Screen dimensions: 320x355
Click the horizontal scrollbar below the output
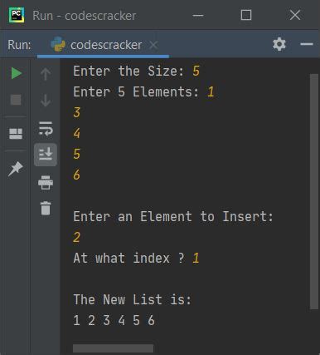click(113, 348)
